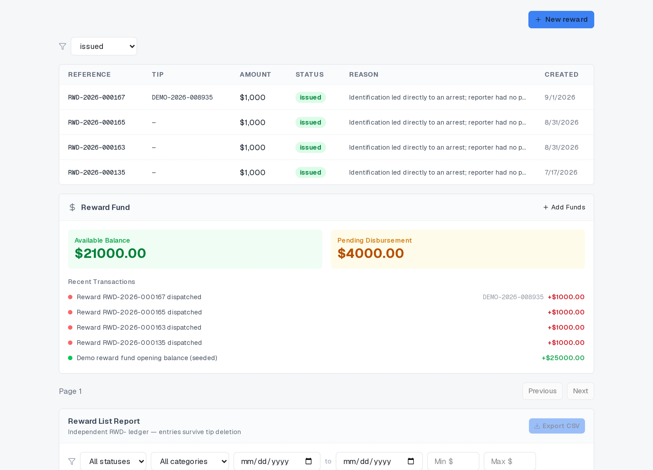The image size is (653, 470).
Task: Go to the Next page
Action: pyautogui.click(x=580, y=391)
